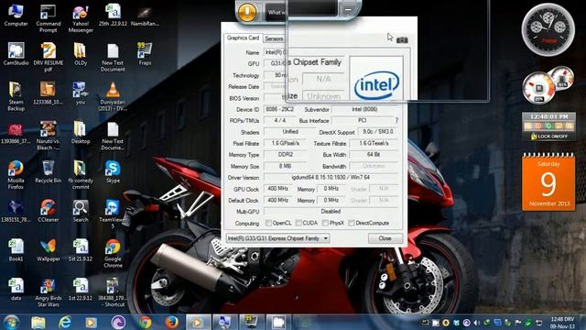
Task: Open the Desktop folder icon
Action: 81,132
